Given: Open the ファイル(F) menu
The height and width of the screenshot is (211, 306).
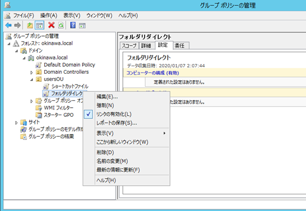Looking at the screenshot, I should pos(24,16).
